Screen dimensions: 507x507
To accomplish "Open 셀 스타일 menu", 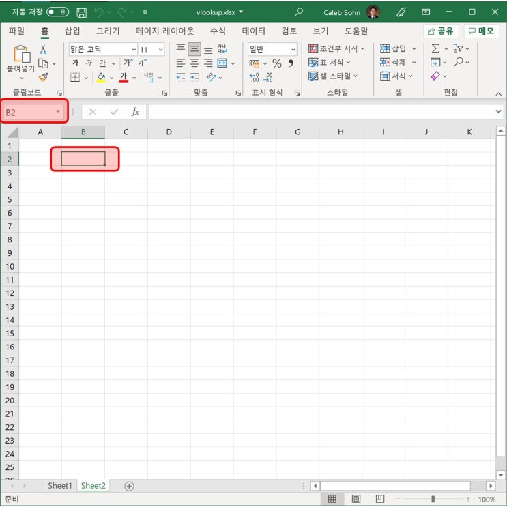I will coord(333,76).
